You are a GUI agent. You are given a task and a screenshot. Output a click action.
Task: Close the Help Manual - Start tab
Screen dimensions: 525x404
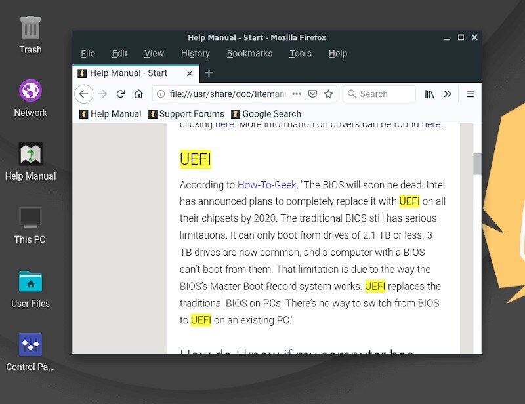190,73
